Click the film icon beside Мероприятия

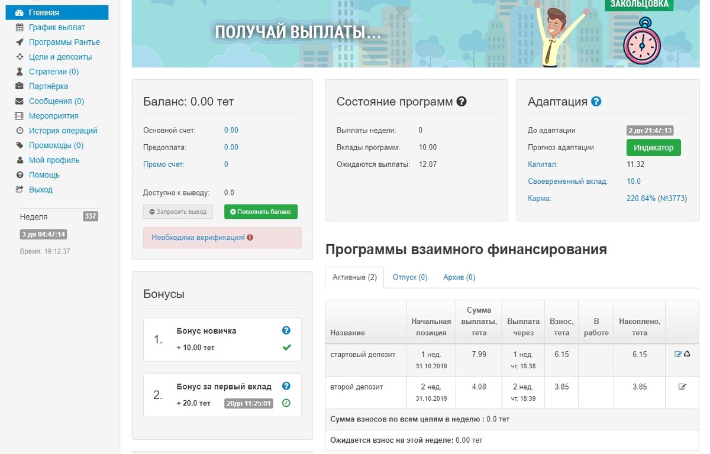(19, 116)
